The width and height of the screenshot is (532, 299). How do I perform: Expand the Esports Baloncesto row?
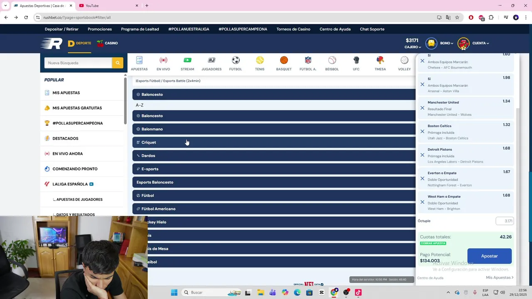[x=274, y=182]
